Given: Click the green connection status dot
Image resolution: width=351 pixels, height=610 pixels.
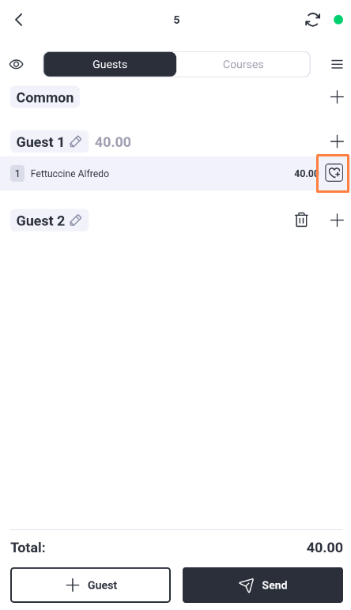Looking at the screenshot, I should 338,20.
